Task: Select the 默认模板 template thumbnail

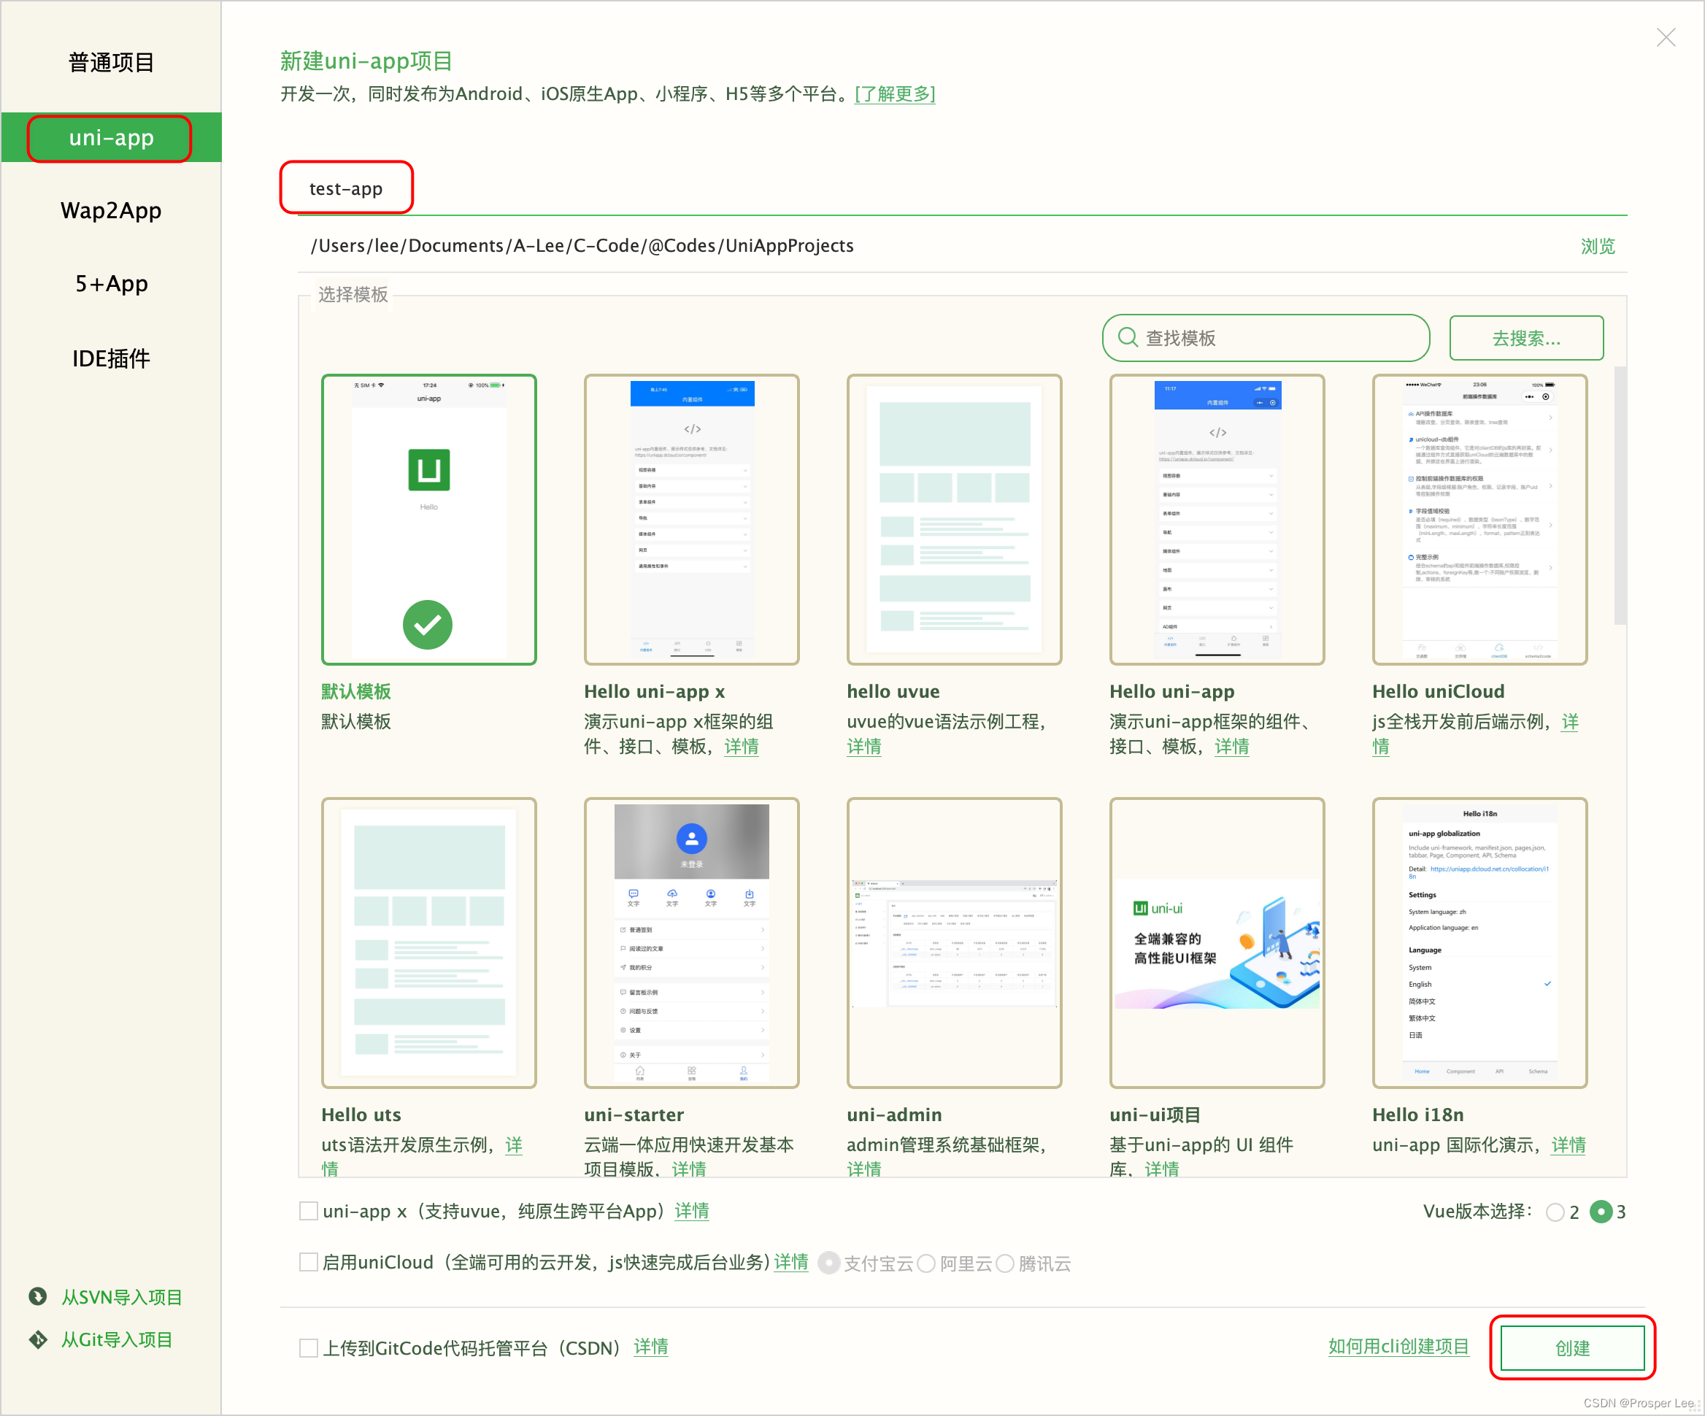Action: click(428, 520)
